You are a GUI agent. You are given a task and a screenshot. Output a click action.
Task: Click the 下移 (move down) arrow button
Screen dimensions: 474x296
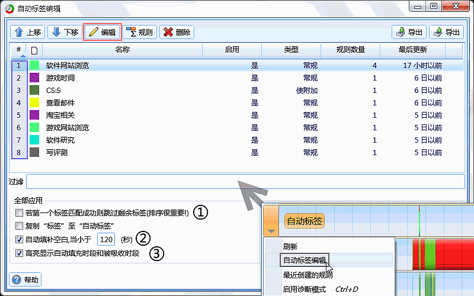pos(64,32)
